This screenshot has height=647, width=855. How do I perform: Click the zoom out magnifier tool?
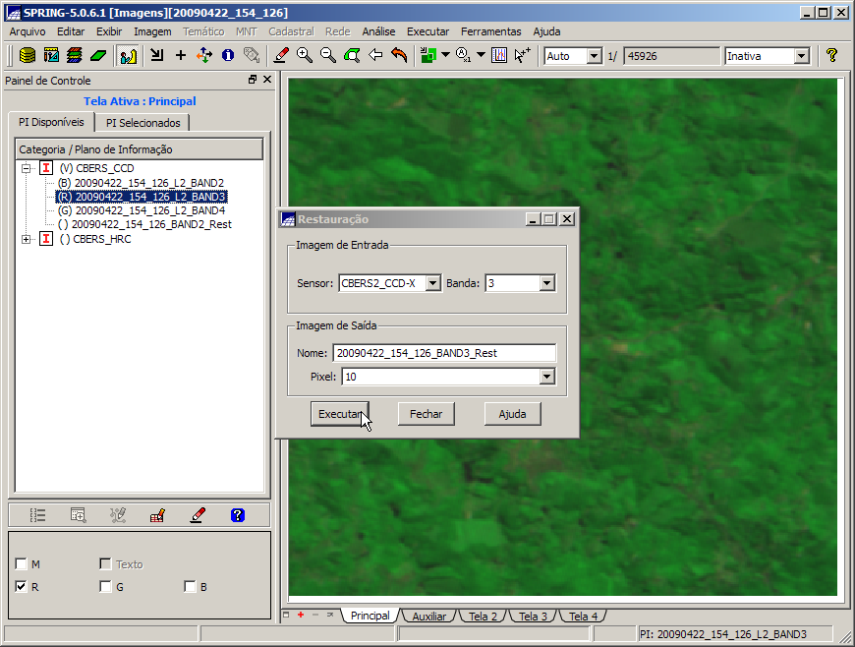tap(328, 56)
